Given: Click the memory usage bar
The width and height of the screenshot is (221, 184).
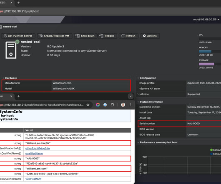Looking at the screenshot, I should click(x=210, y=51).
